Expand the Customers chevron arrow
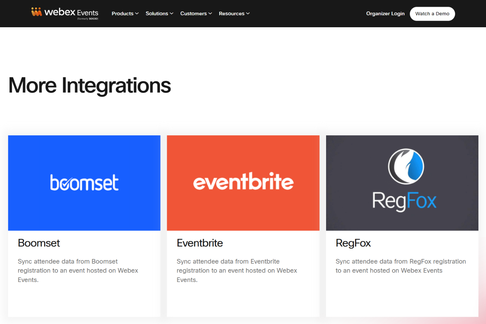The height and width of the screenshot is (324, 486). point(210,13)
